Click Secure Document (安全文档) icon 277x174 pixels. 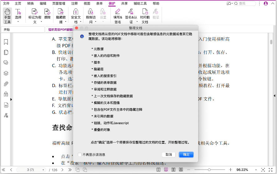point(76,12)
